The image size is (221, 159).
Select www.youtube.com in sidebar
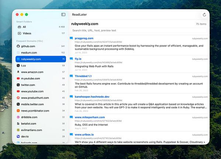41,91
